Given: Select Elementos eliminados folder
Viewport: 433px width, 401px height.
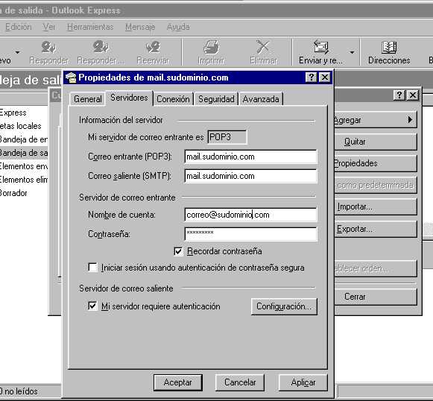Looking at the screenshot, I should coord(23,180).
